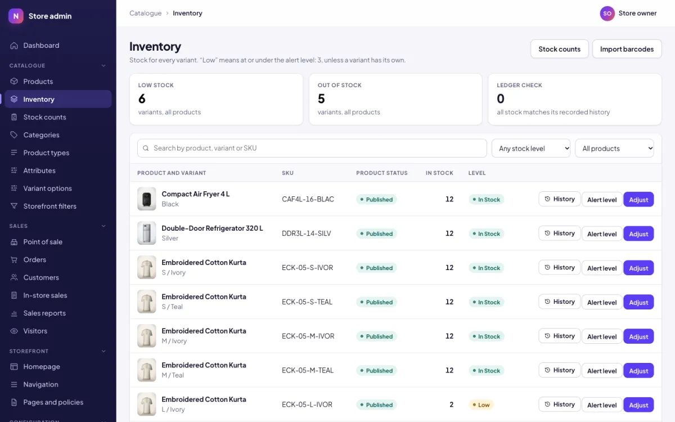Click the Ledger Check summary card
675x422 pixels.
(x=575, y=99)
